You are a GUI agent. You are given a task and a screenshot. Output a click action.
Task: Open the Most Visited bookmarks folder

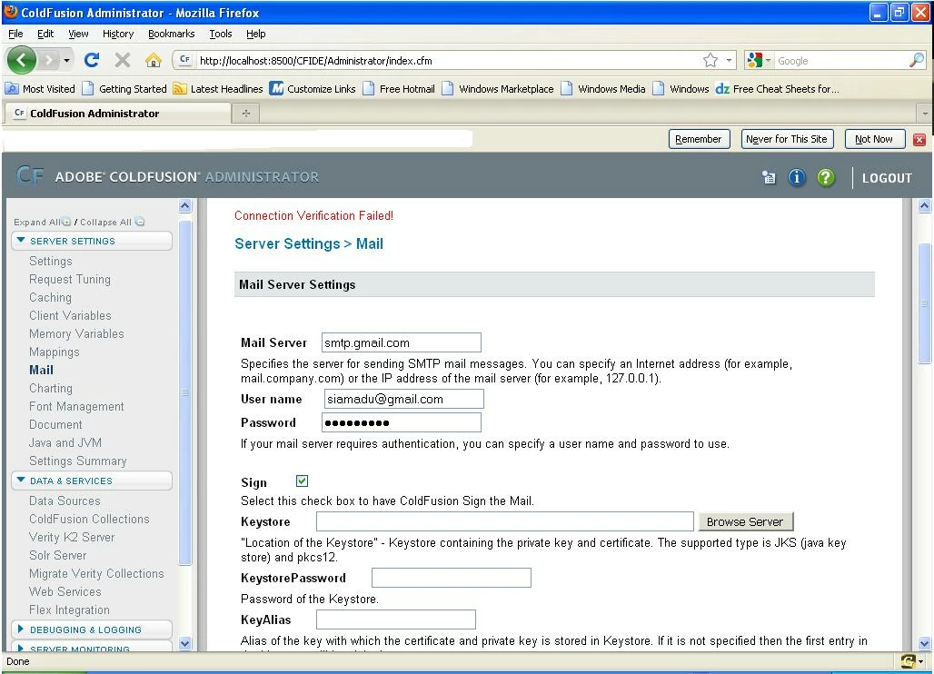(x=40, y=89)
